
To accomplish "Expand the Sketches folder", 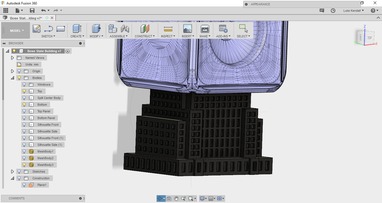I will (12, 171).
